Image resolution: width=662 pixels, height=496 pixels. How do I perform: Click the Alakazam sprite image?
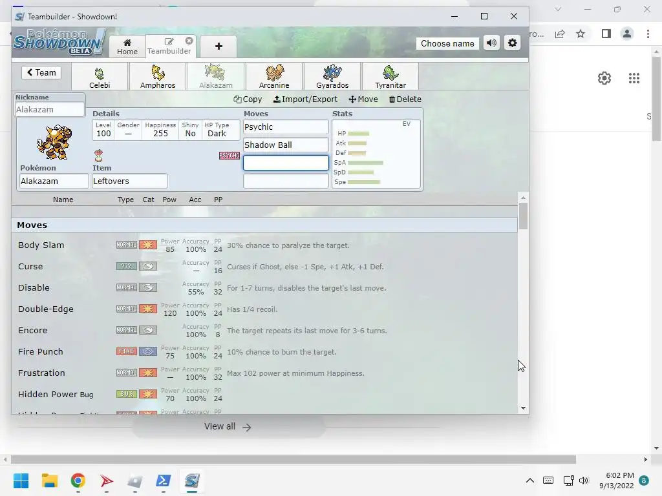(x=54, y=143)
